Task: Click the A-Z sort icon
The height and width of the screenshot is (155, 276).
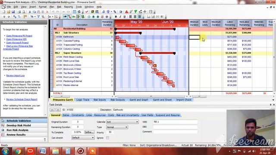Action: pos(56,17)
